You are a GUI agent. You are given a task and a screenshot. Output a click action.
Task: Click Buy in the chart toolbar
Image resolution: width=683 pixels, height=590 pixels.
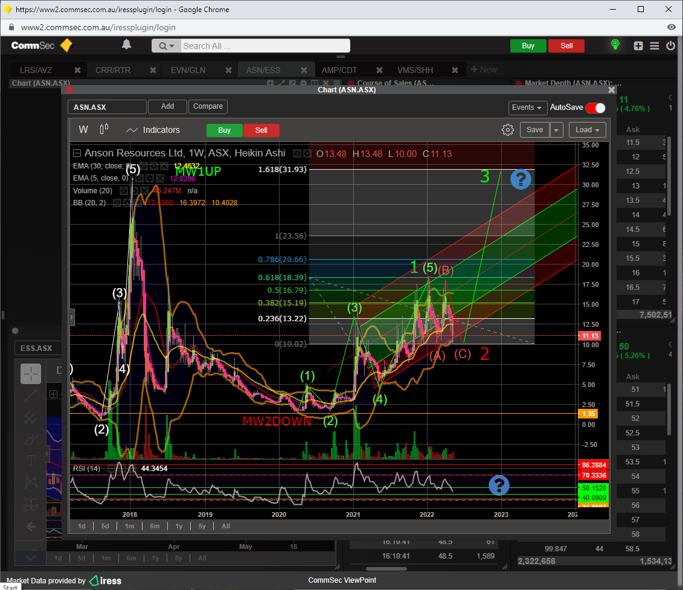point(224,130)
